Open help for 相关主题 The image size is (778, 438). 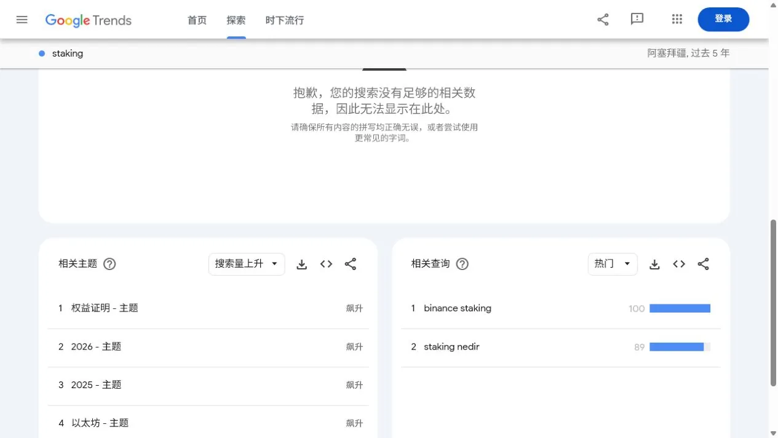pyautogui.click(x=109, y=264)
